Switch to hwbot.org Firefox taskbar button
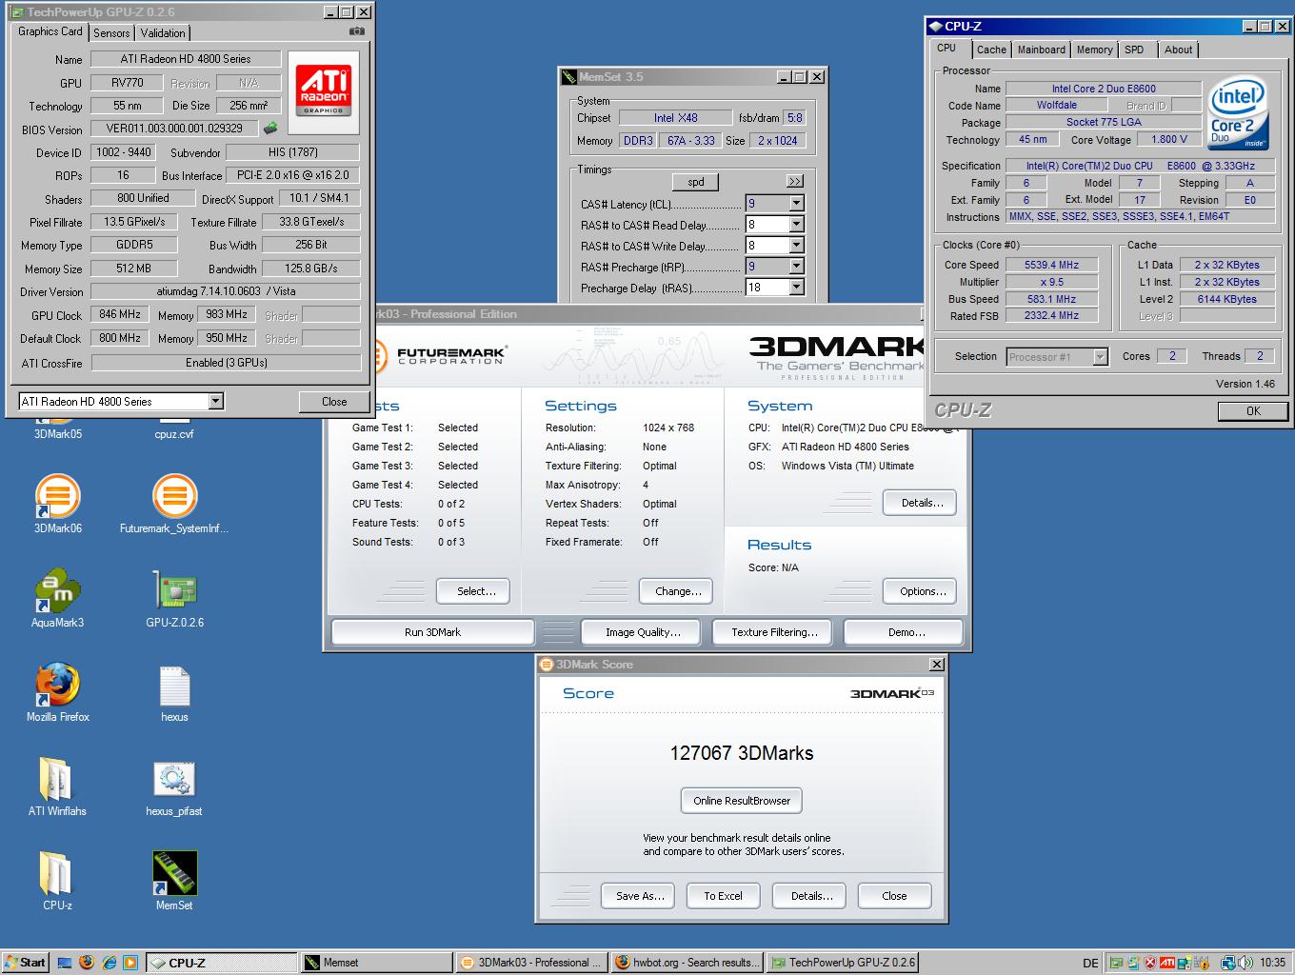Viewport: 1295px width, 975px height. tap(687, 963)
